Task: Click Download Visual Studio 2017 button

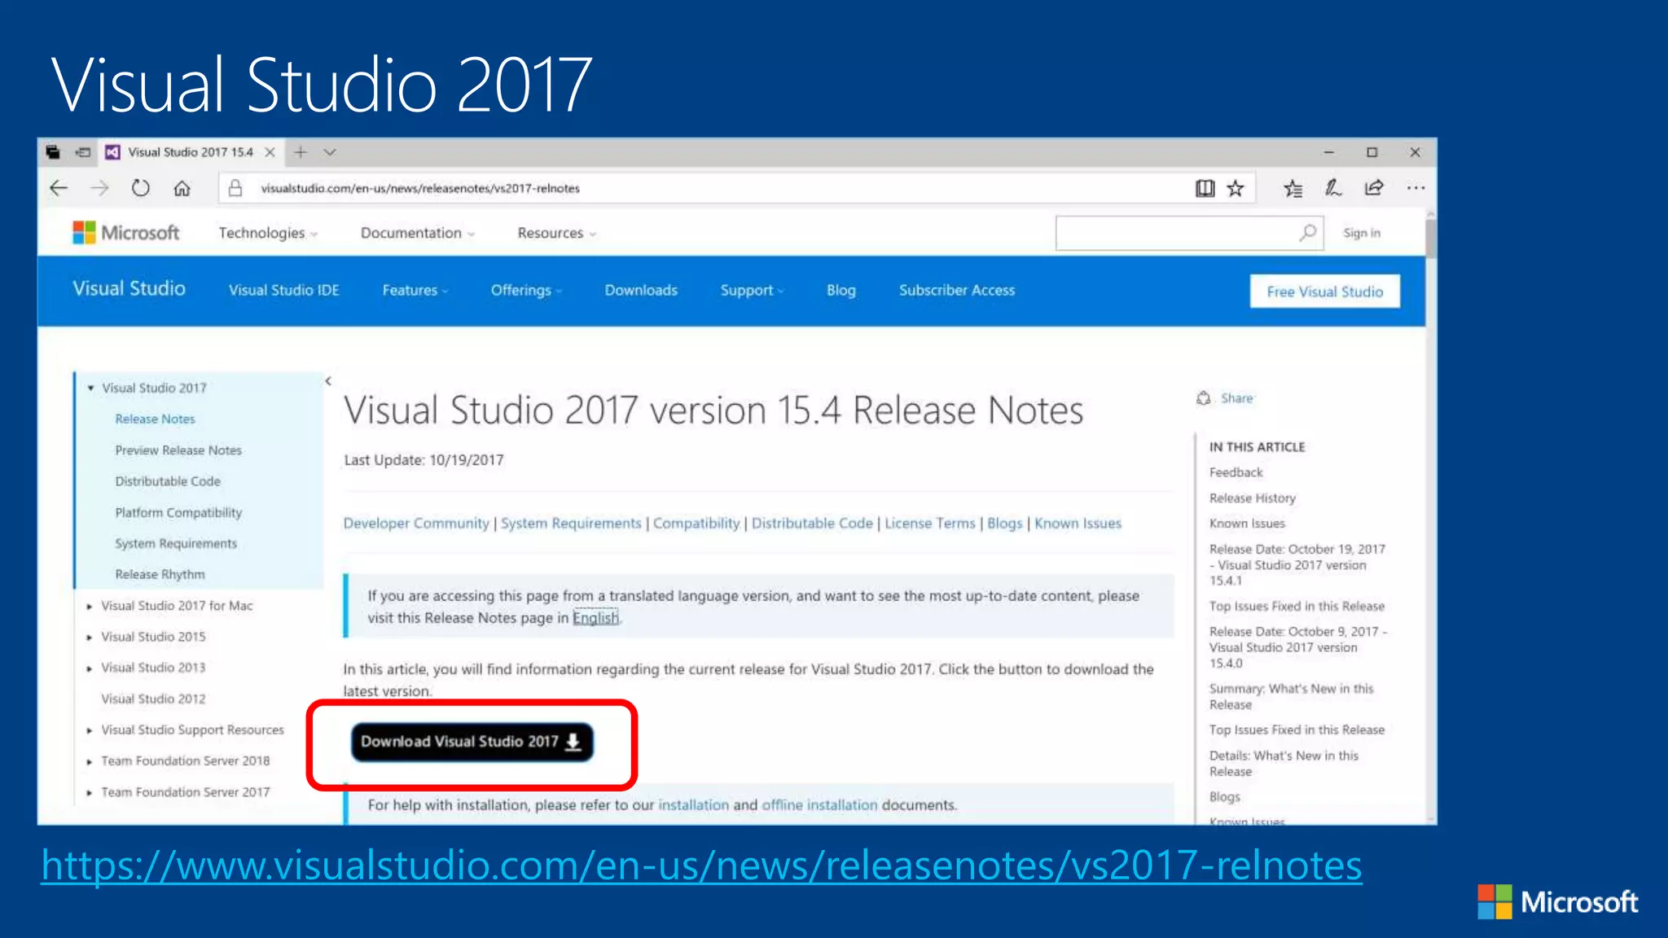Action: (x=472, y=742)
